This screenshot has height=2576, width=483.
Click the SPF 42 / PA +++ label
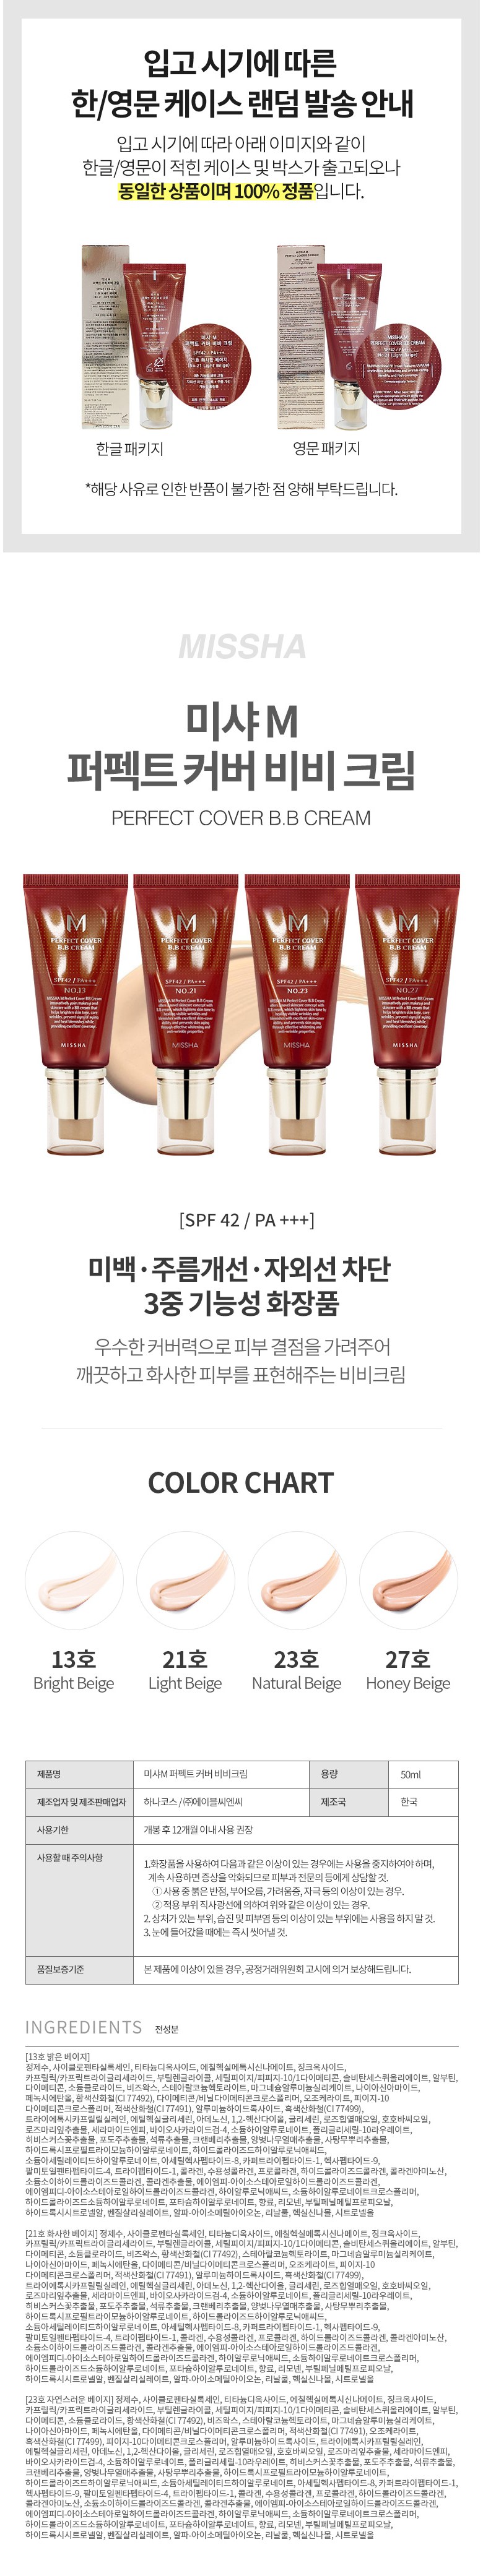tap(247, 1219)
